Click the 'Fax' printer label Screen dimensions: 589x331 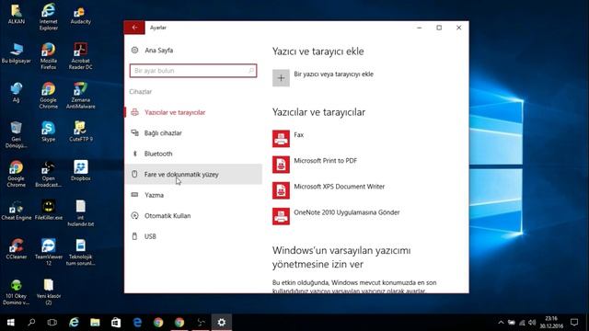point(298,135)
